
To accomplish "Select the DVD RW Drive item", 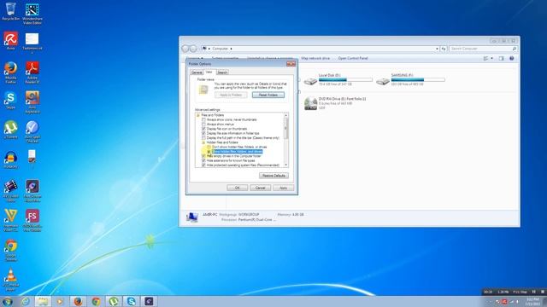I will 335,103.
